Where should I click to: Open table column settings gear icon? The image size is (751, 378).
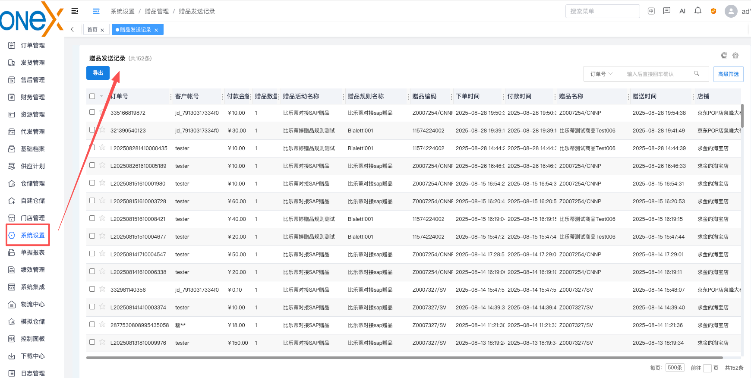(735, 55)
